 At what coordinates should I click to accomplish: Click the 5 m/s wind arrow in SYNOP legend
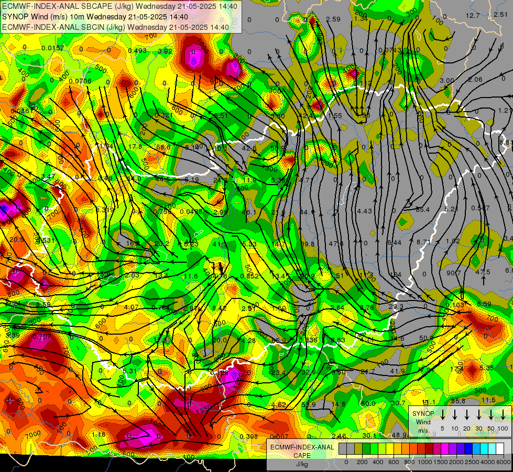[x=442, y=414]
